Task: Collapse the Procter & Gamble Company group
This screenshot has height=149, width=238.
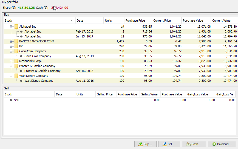Action: pos(11,66)
